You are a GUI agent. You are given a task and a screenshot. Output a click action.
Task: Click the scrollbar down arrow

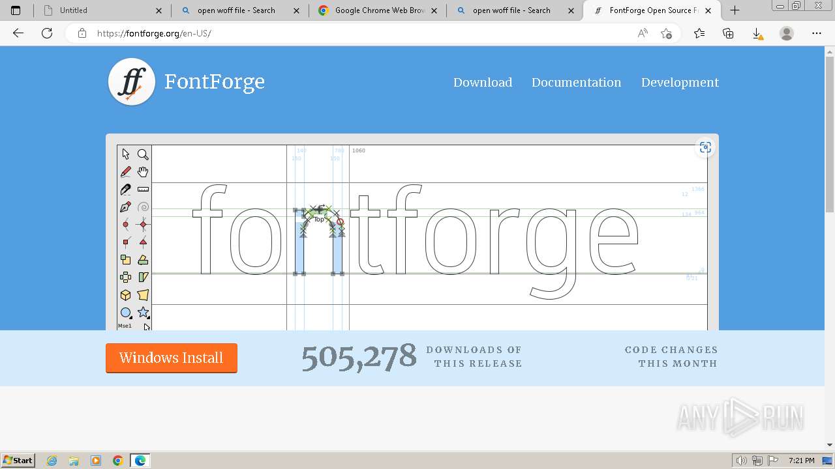[830, 445]
